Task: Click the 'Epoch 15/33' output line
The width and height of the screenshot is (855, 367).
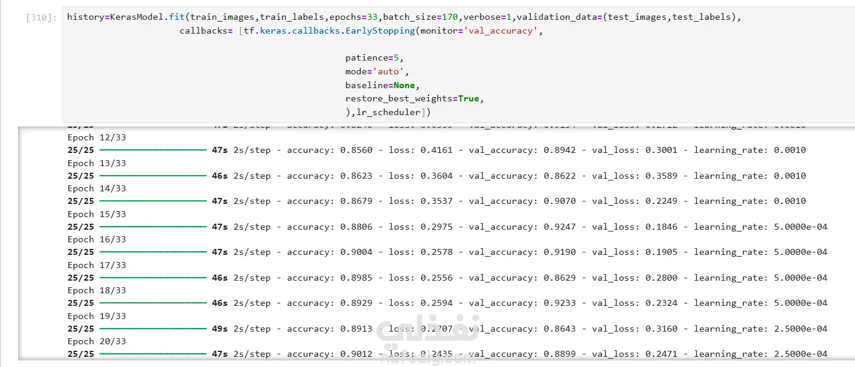Action: (97, 214)
